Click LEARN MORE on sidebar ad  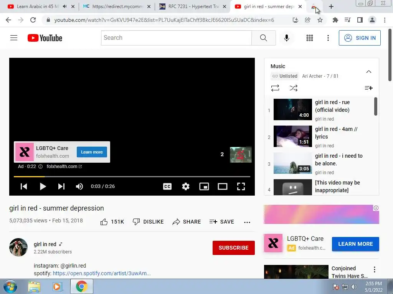coord(355,244)
